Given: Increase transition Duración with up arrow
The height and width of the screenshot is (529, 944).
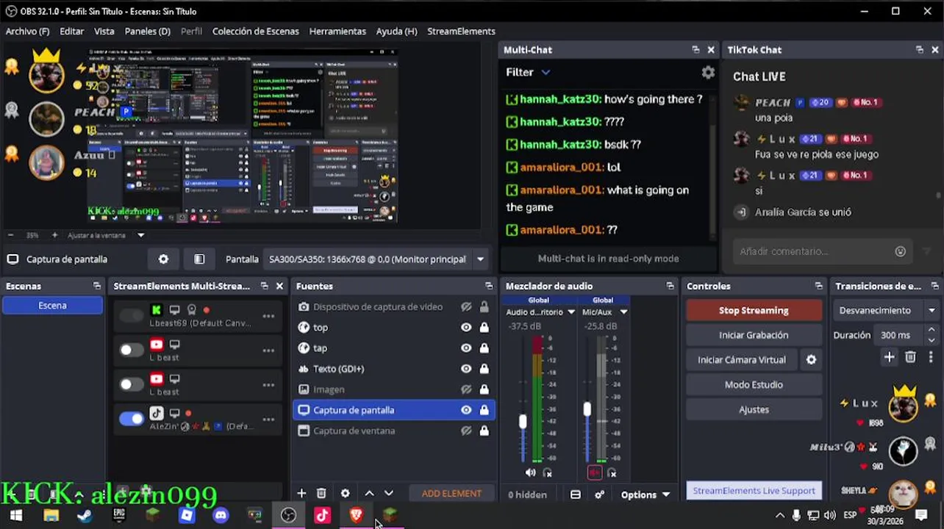Looking at the screenshot, I should pyautogui.click(x=932, y=331).
